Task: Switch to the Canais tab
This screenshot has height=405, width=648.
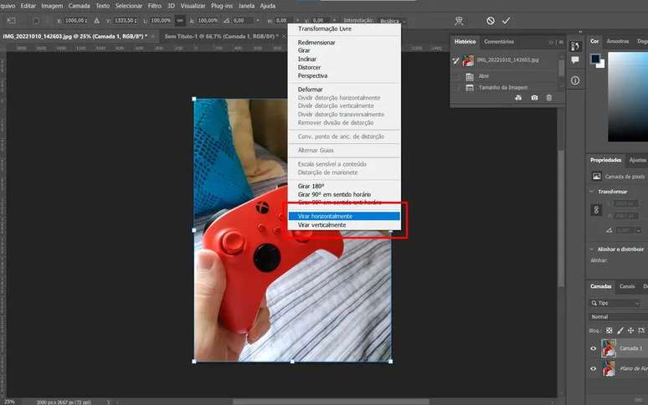Action: click(626, 286)
